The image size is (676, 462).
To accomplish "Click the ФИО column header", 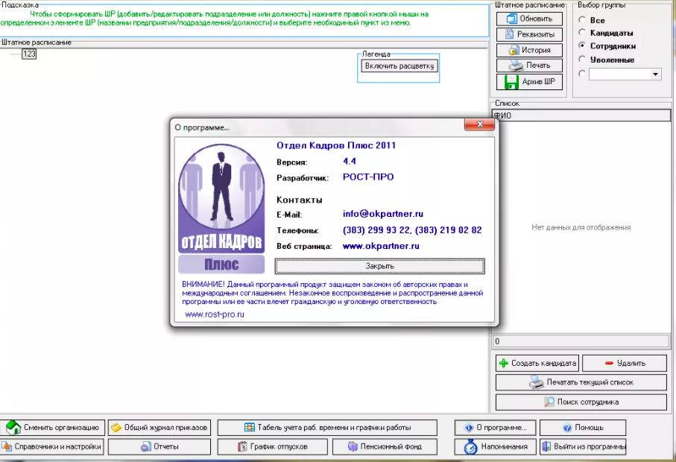I will 581,115.
